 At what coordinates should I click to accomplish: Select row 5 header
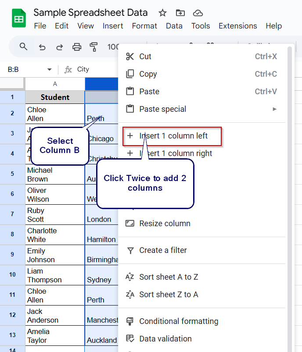pyautogui.click(x=12, y=174)
